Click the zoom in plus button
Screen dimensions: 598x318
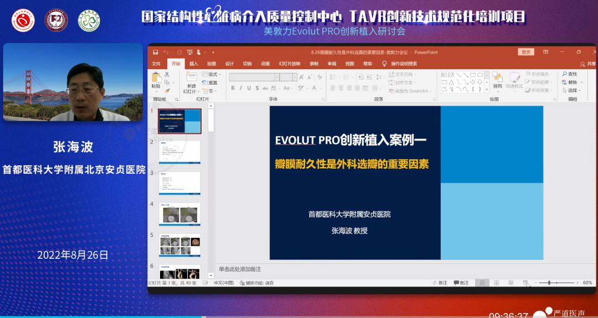point(578,283)
